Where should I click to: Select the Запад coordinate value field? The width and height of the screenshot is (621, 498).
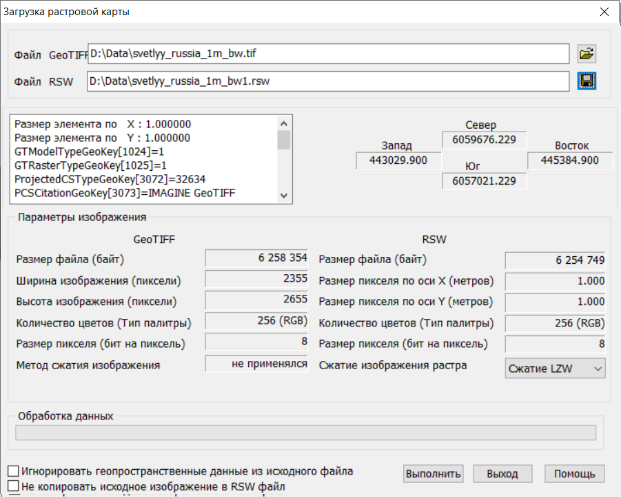coord(397,160)
